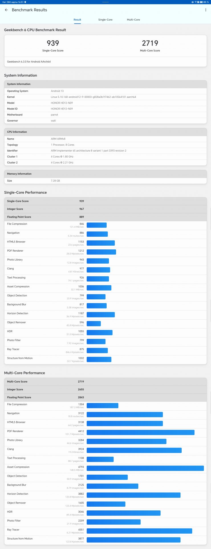Screen dimensions: 211x549
Task: Tap the battery icon in status bar
Action: click(201, 2)
